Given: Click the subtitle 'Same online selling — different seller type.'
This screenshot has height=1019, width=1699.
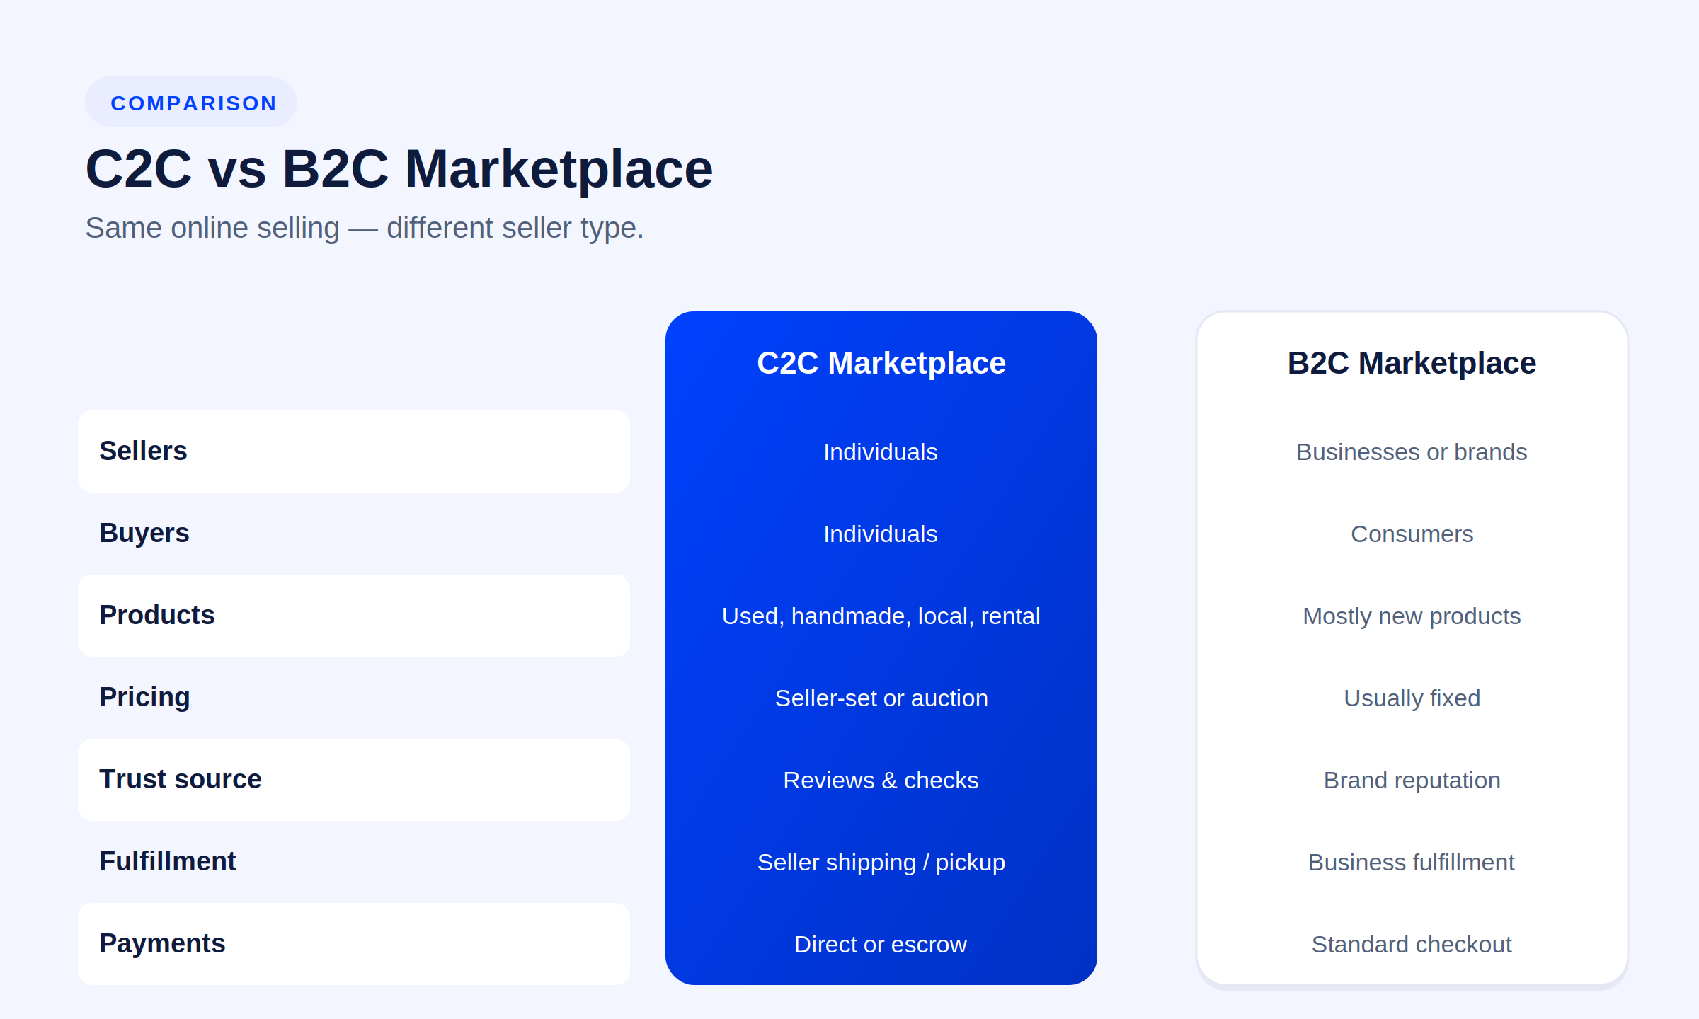Looking at the screenshot, I should (x=365, y=229).
